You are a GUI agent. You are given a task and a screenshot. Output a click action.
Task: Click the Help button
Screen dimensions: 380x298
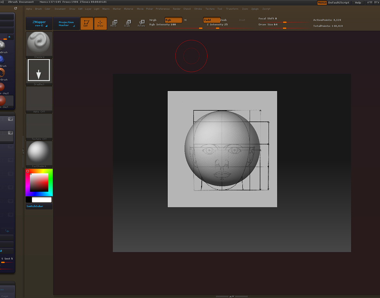(x=358, y=3)
